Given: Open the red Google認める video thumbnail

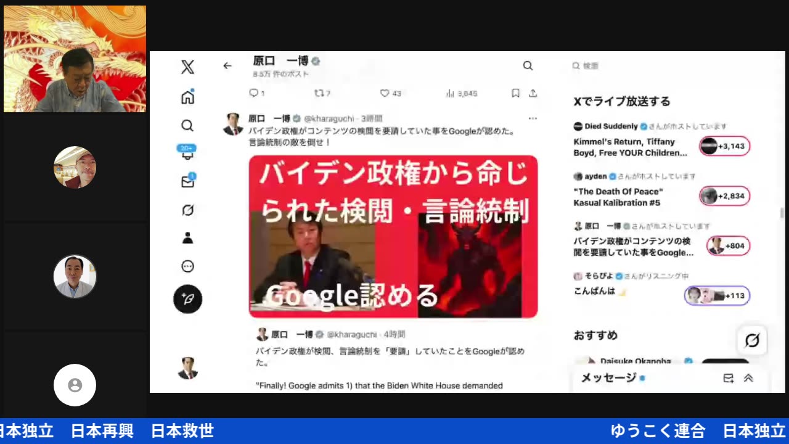Looking at the screenshot, I should pyautogui.click(x=393, y=237).
